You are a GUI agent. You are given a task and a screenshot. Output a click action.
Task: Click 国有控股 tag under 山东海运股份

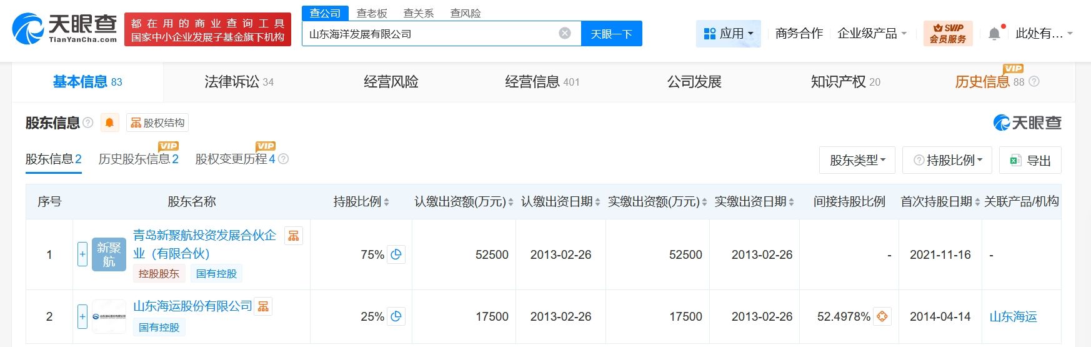159,327
